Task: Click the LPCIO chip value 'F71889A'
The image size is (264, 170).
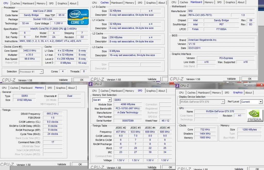Action: pyautogui.click(x=221, y=29)
